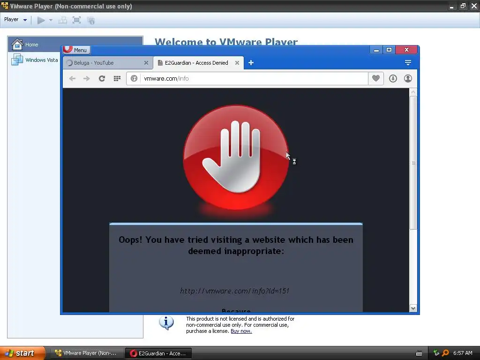Image resolution: width=480 pixels, height=360 pixels.
Task: Bookmark page with the heart icon
Action: pyautogui.click(x=376, y=78)
